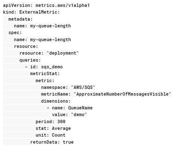Click ApproximateNumberOfMessagesVisible metric name
The height and width of the screenshot is (148, 174).
coord(122,94)
